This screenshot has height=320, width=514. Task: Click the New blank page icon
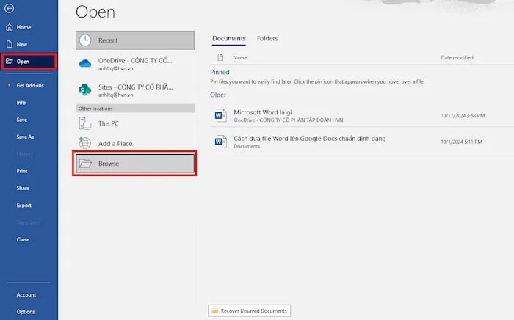[9, 44]
